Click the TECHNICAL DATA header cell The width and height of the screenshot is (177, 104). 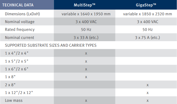[x=27, y=5]
